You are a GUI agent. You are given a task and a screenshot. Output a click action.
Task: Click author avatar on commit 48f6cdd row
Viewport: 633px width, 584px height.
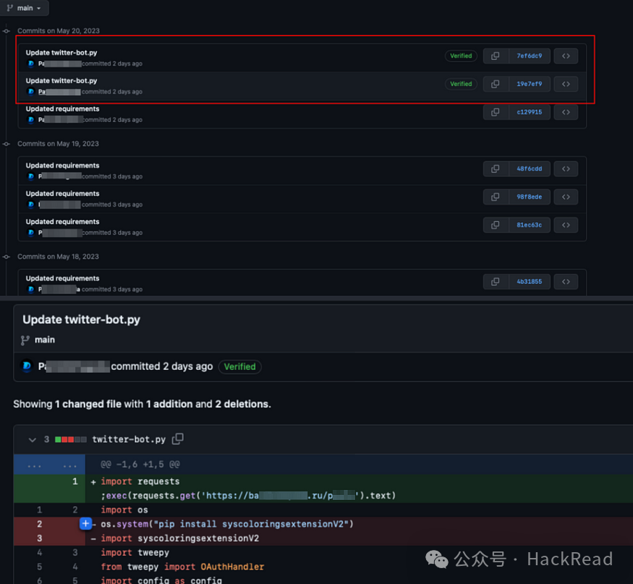pos(30,176)
